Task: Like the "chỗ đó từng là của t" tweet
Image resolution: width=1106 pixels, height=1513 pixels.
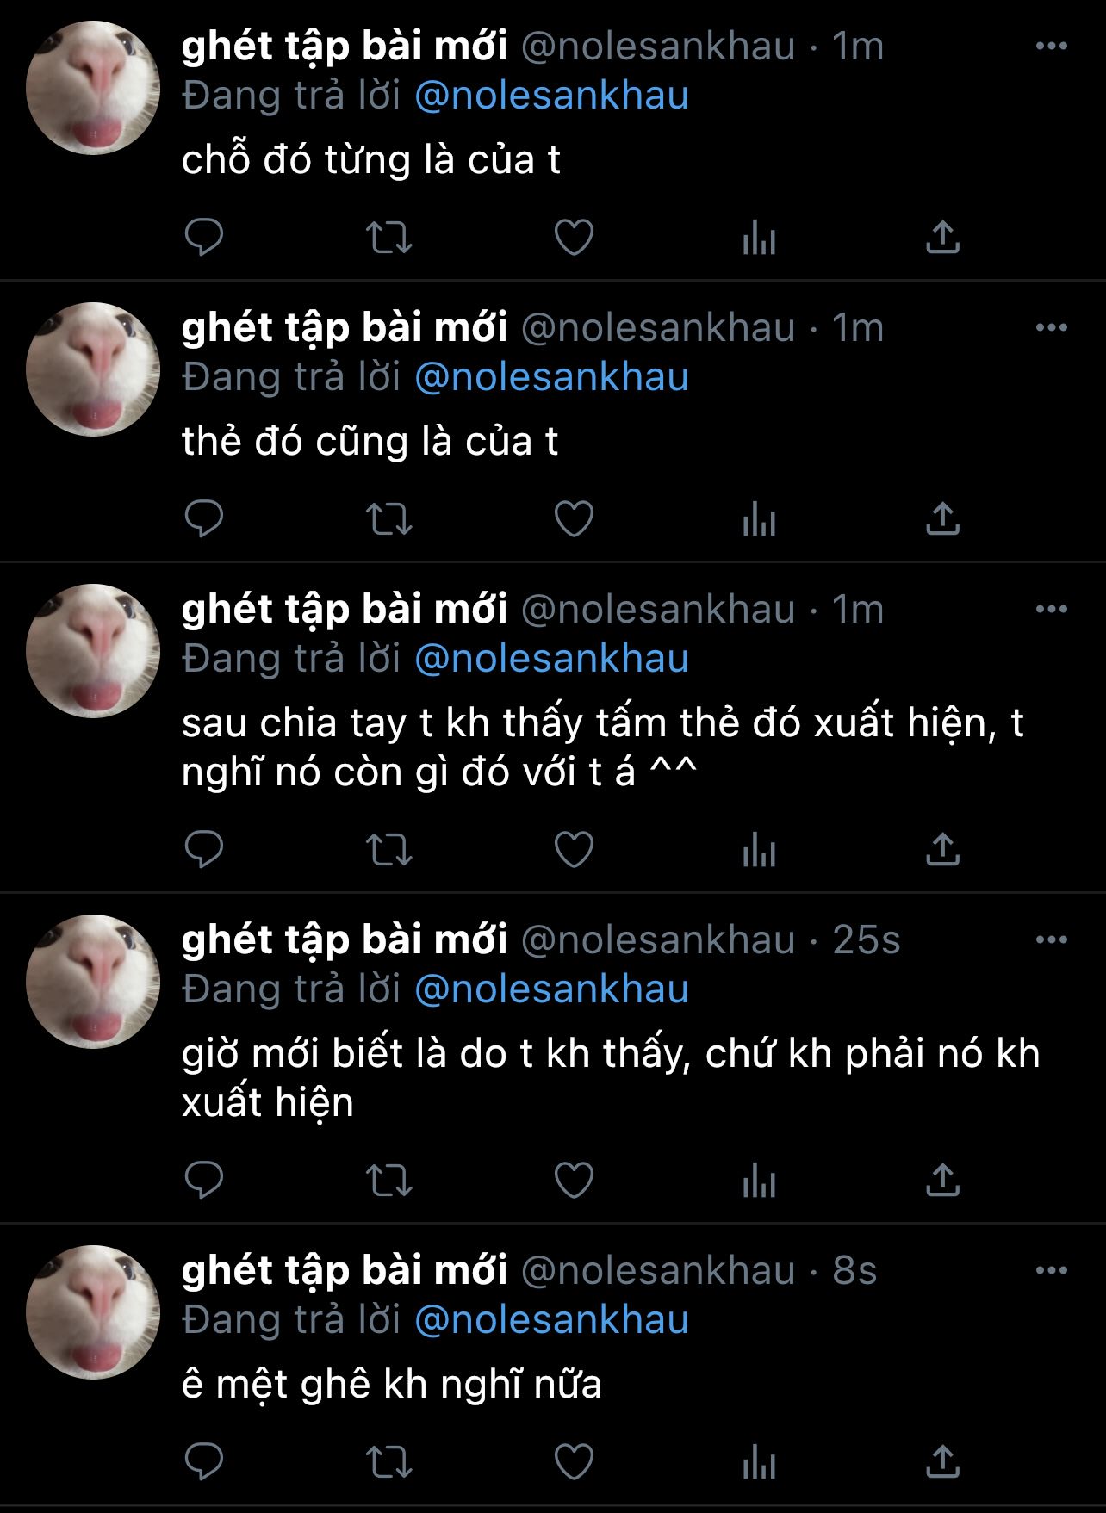Action: coord(574,237)
